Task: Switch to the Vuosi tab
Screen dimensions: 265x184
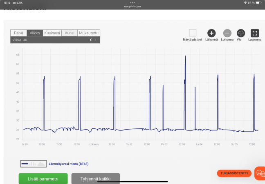Action: click(70, 33)
